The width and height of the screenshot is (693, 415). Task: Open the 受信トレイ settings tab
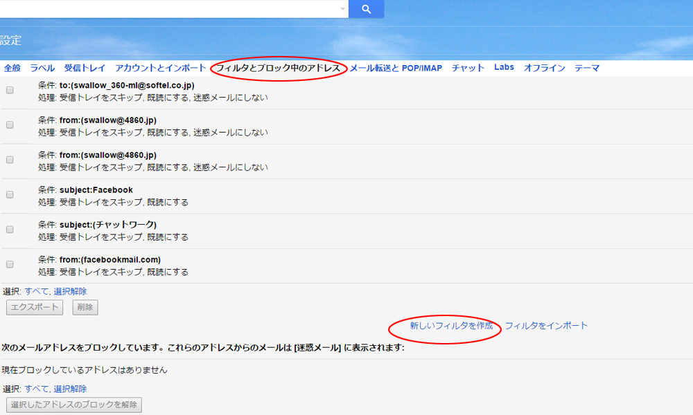pyautogui.click(x=85, y=68)
